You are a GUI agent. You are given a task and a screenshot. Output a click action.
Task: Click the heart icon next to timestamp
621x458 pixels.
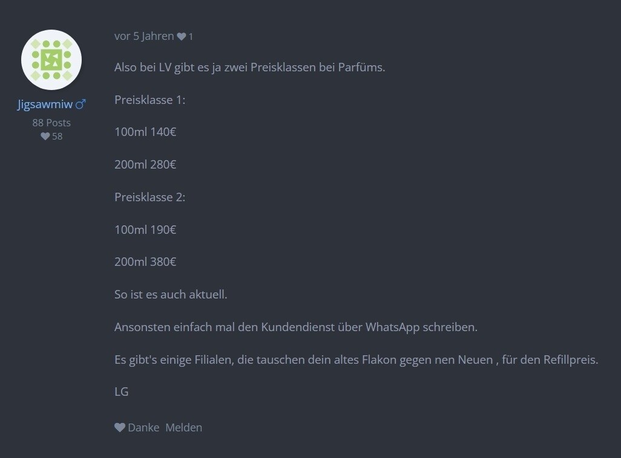[182, 36]
